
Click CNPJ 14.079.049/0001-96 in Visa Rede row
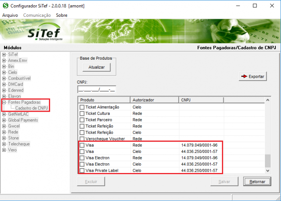(199, 145)
